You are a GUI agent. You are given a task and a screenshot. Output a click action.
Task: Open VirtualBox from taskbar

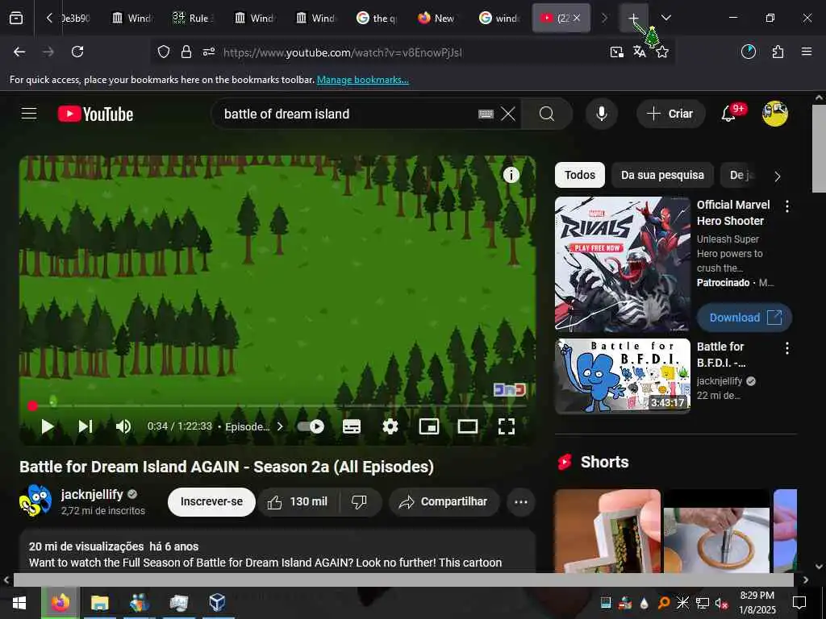[217, 603]
